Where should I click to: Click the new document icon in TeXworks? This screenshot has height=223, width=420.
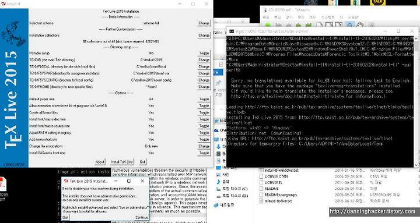319,24
